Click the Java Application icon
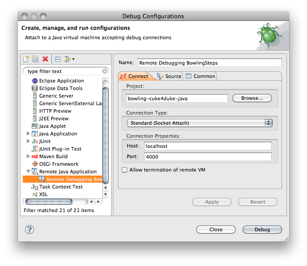307x266 pixels. pos(35,134)
